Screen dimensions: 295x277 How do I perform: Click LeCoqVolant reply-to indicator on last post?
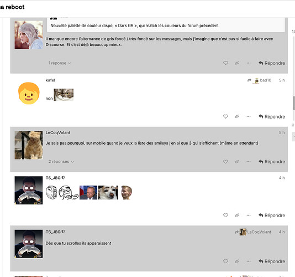pyautogui.click(x=253, y=232)
